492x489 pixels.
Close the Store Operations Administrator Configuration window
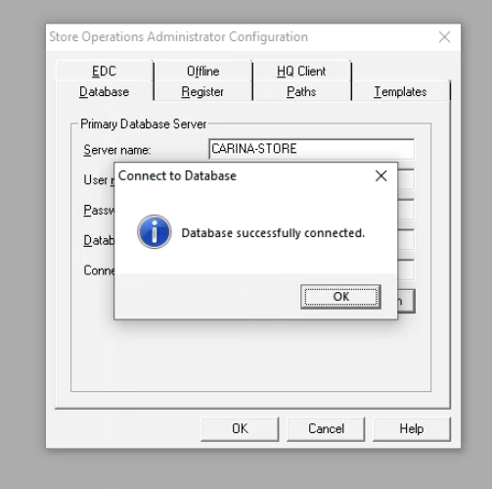tap(444, 37)
